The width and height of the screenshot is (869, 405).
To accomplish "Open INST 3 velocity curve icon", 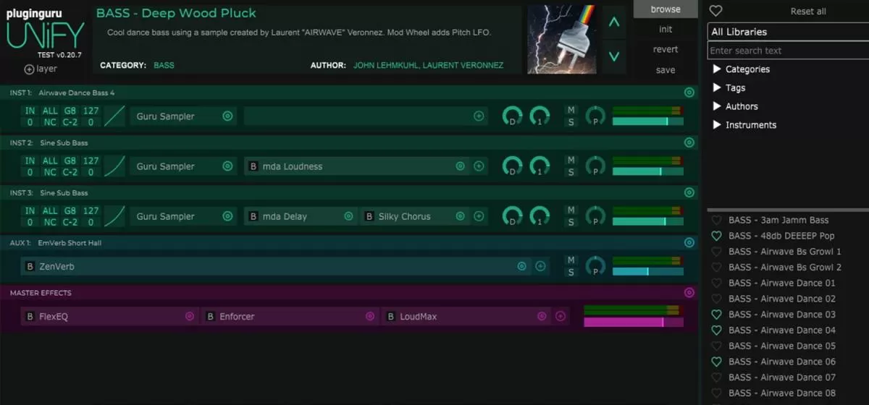I will pos(115,216).
